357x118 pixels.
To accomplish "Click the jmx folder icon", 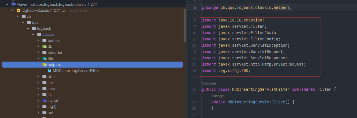I will (44, 82).
